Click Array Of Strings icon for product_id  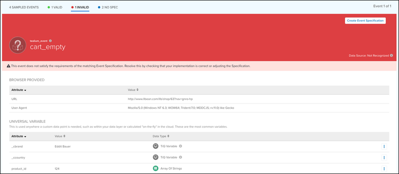coord(156,168)
